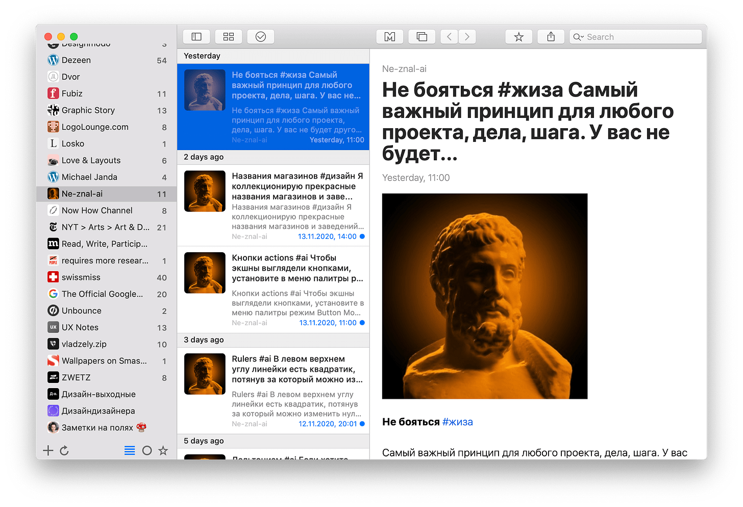Image resolution: width=743 pixels, height=507 pixels.
Task: Open Love & Layouts feed
Action: point(107,160)
